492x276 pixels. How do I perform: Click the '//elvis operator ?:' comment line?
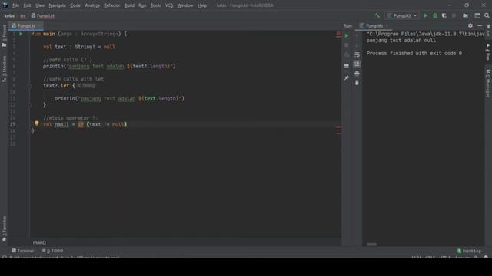(71, 118)
